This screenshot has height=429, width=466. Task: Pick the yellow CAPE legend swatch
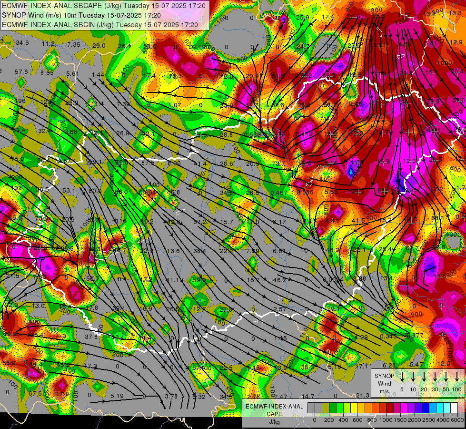click(x=354, y=408)
